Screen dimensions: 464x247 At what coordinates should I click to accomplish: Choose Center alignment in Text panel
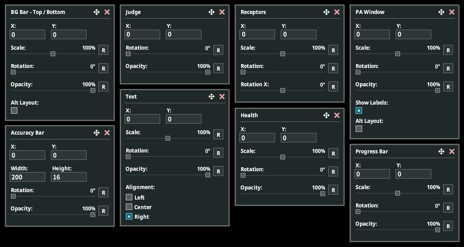pos(129,207)
